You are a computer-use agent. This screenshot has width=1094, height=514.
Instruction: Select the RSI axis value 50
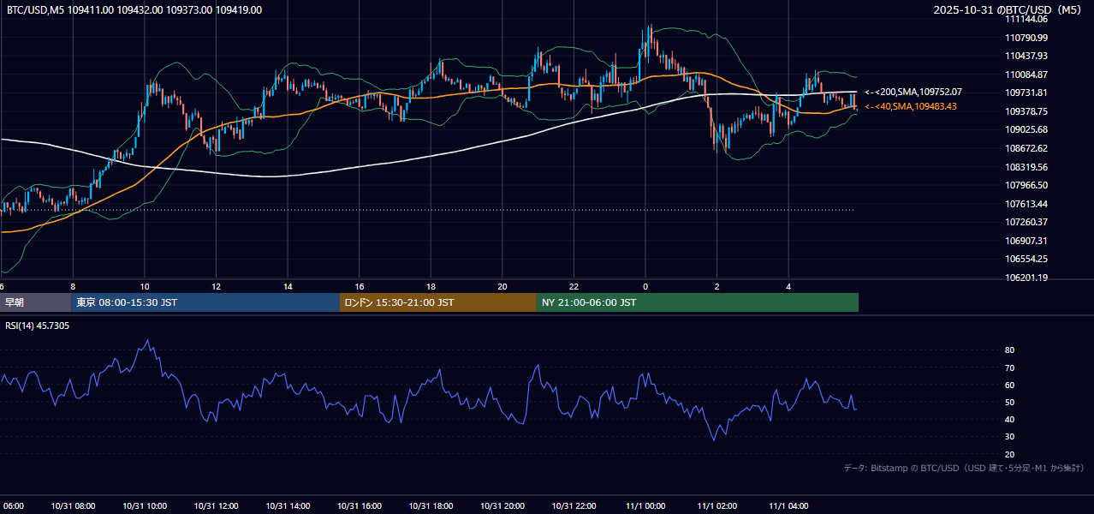[x=1010, y=402]
